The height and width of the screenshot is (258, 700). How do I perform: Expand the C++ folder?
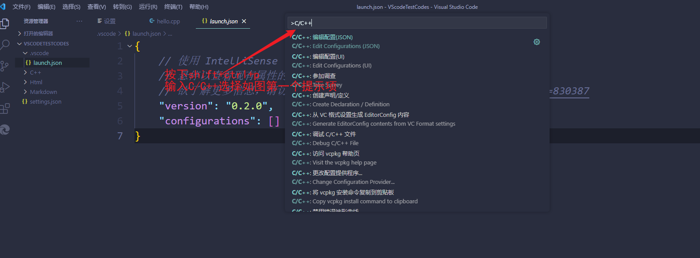click(35, 72)
